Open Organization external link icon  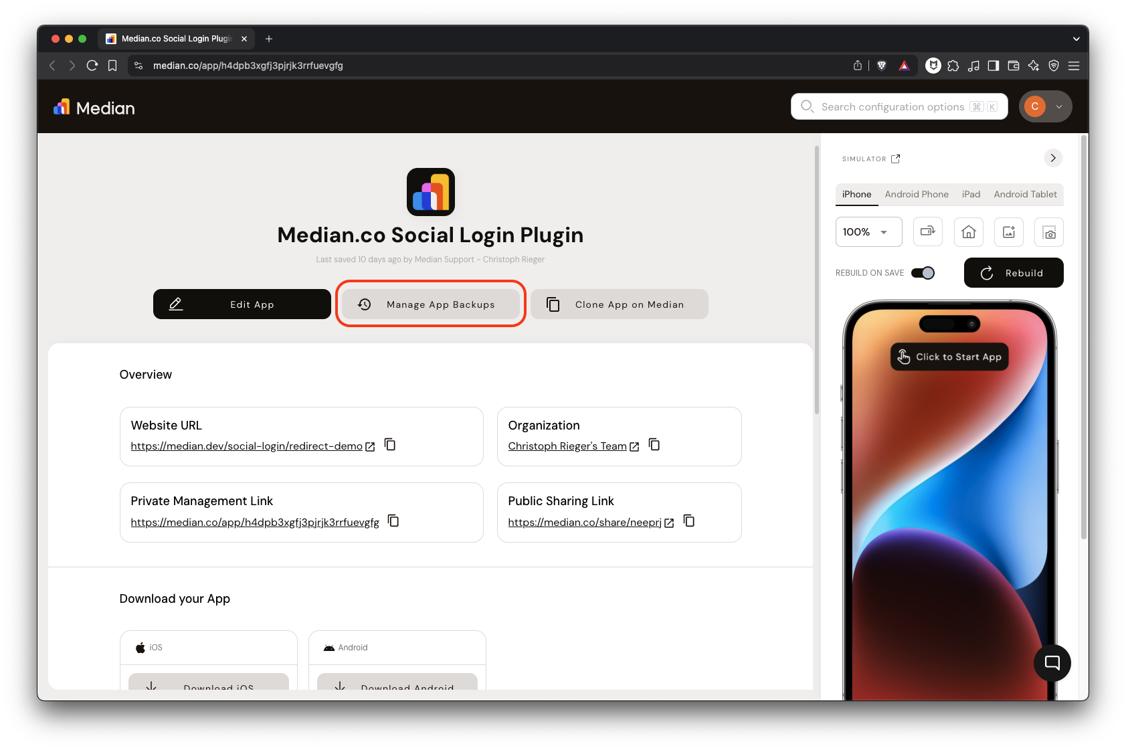coord(634,446)
